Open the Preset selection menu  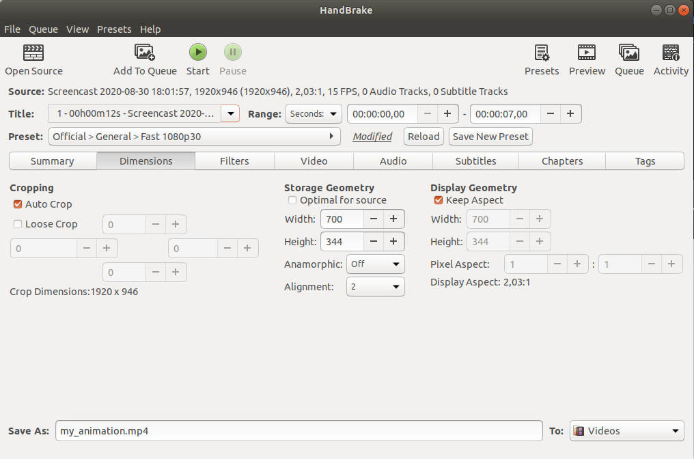click(194, 137)
